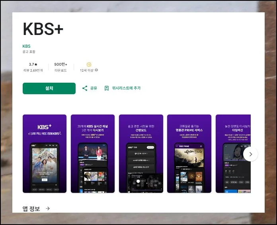Open the first KBS+ logo screenshot
The width and height of the screenshot is (277, 225).
point(45,153)
